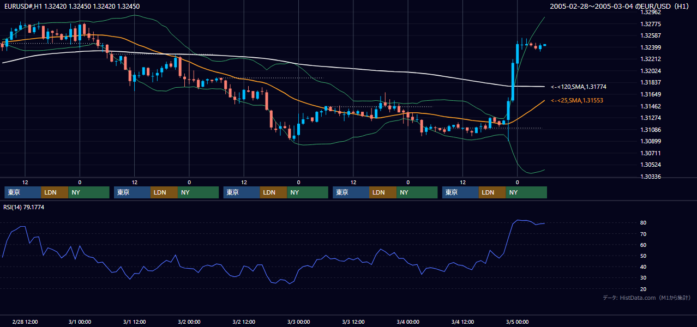This screenshot has width=697, height=327.
Task: Click the rightmost NY session block
Action: [x=526, y=192]
